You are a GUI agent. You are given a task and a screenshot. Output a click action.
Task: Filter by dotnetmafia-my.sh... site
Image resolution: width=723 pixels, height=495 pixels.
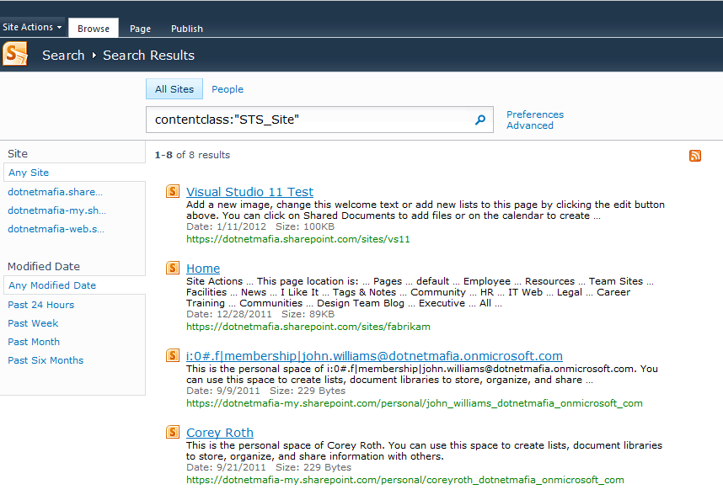[56, 210]
